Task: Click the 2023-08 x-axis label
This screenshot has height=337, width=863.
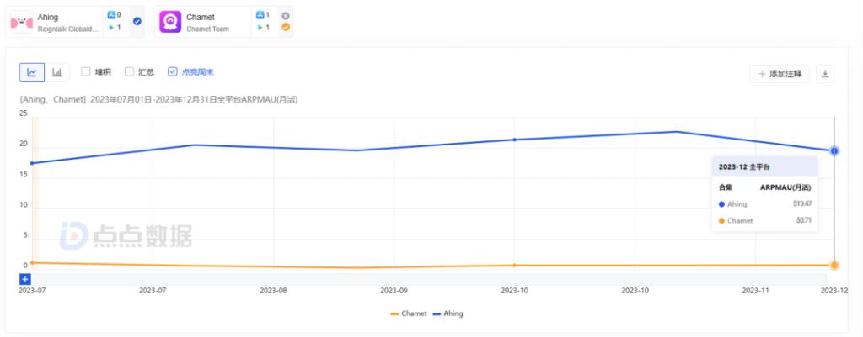Action: pos(273,290)
